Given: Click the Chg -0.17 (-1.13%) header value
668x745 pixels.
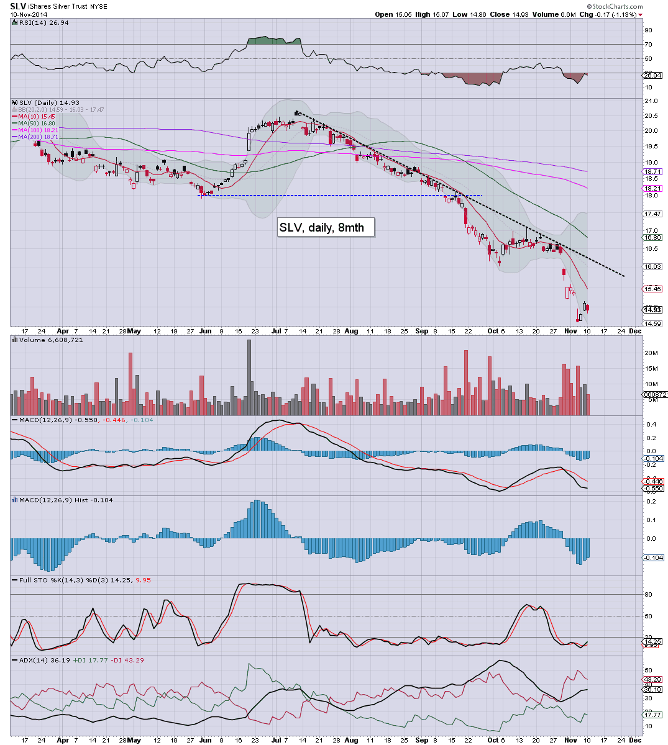Looking at the screenshot, I should 608,14.
